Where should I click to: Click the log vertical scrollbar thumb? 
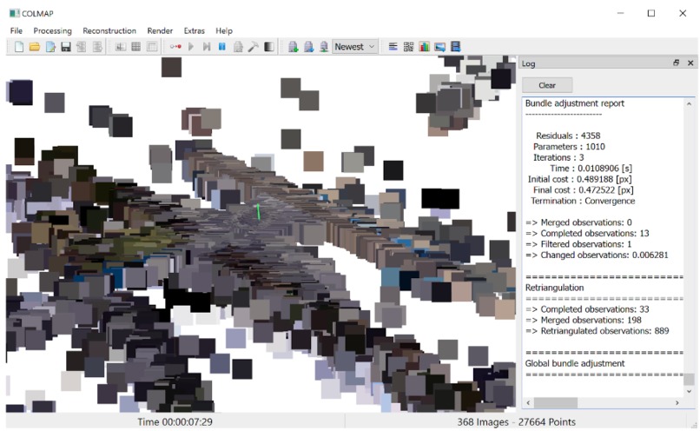tap(689, 379)
